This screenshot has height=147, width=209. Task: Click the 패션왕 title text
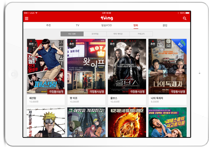33,98
